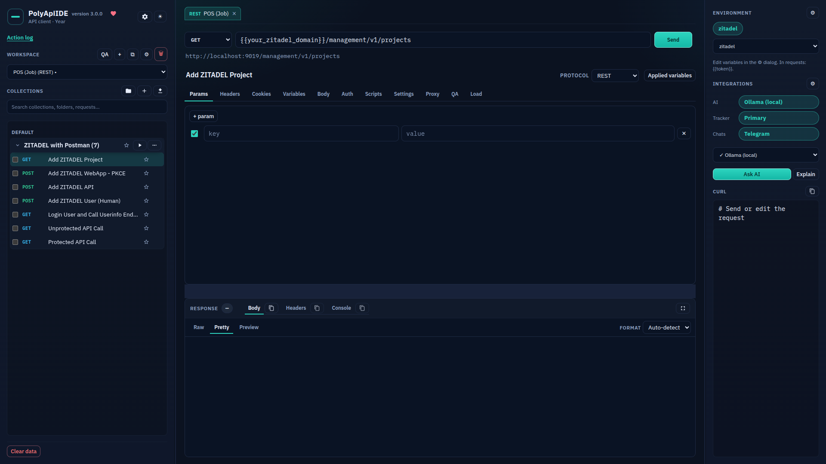Check Login User and Call Userinfo checkbox
The height and width of the screenshot is (464, 826).
tap(15, 214)
